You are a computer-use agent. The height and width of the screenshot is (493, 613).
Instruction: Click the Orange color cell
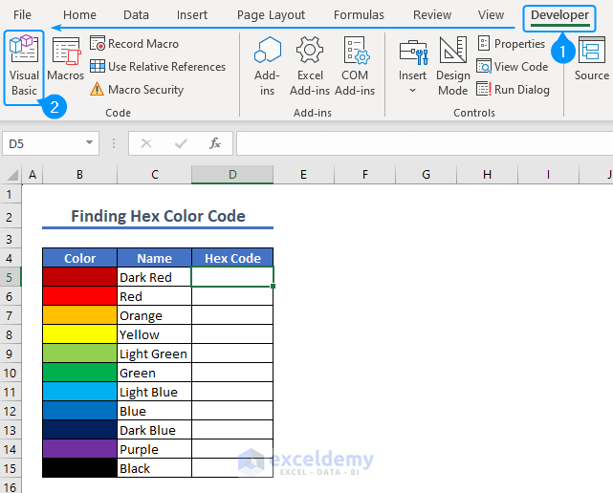pyautogui.click(x=79, y=315)
